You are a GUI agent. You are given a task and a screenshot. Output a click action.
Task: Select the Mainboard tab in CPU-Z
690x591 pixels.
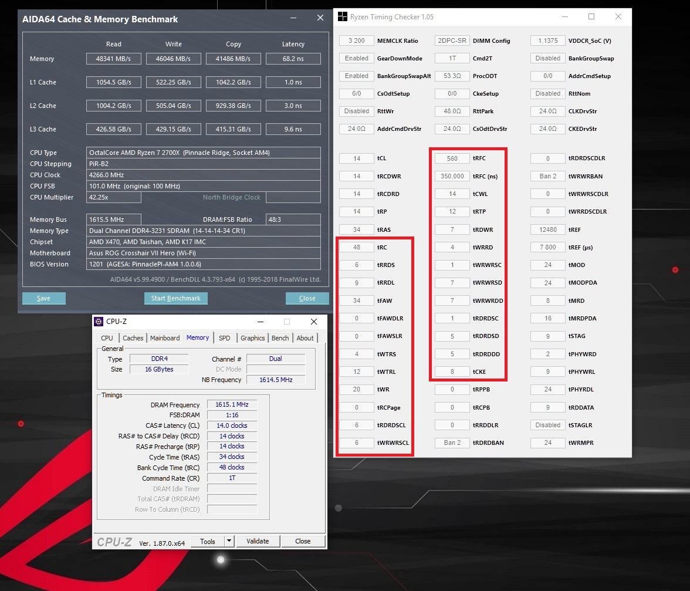click(x=165, y=338)
